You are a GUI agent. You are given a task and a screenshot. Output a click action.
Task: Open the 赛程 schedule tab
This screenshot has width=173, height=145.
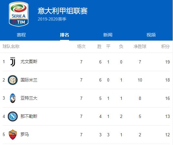point(21,35)
